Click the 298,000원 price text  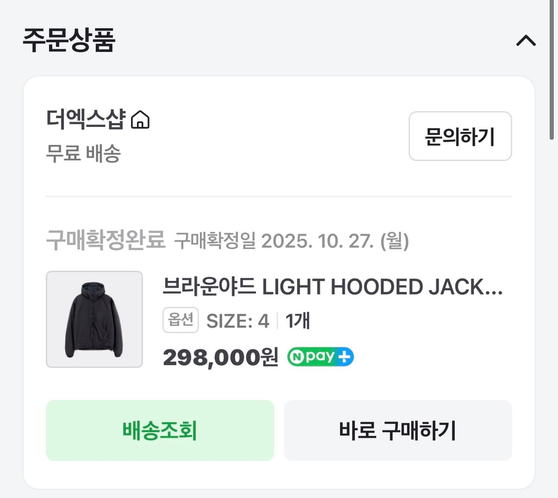[x=221, y=357]
